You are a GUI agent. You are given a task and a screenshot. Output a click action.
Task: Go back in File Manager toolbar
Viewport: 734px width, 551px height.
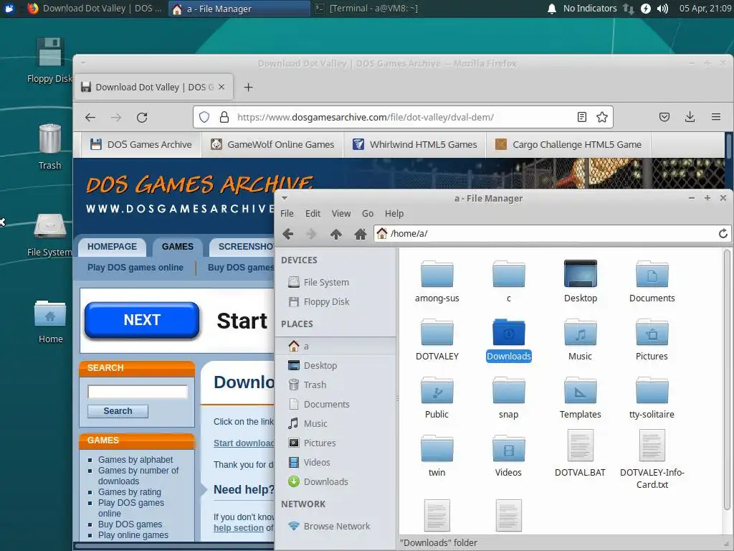click(288, 233)
